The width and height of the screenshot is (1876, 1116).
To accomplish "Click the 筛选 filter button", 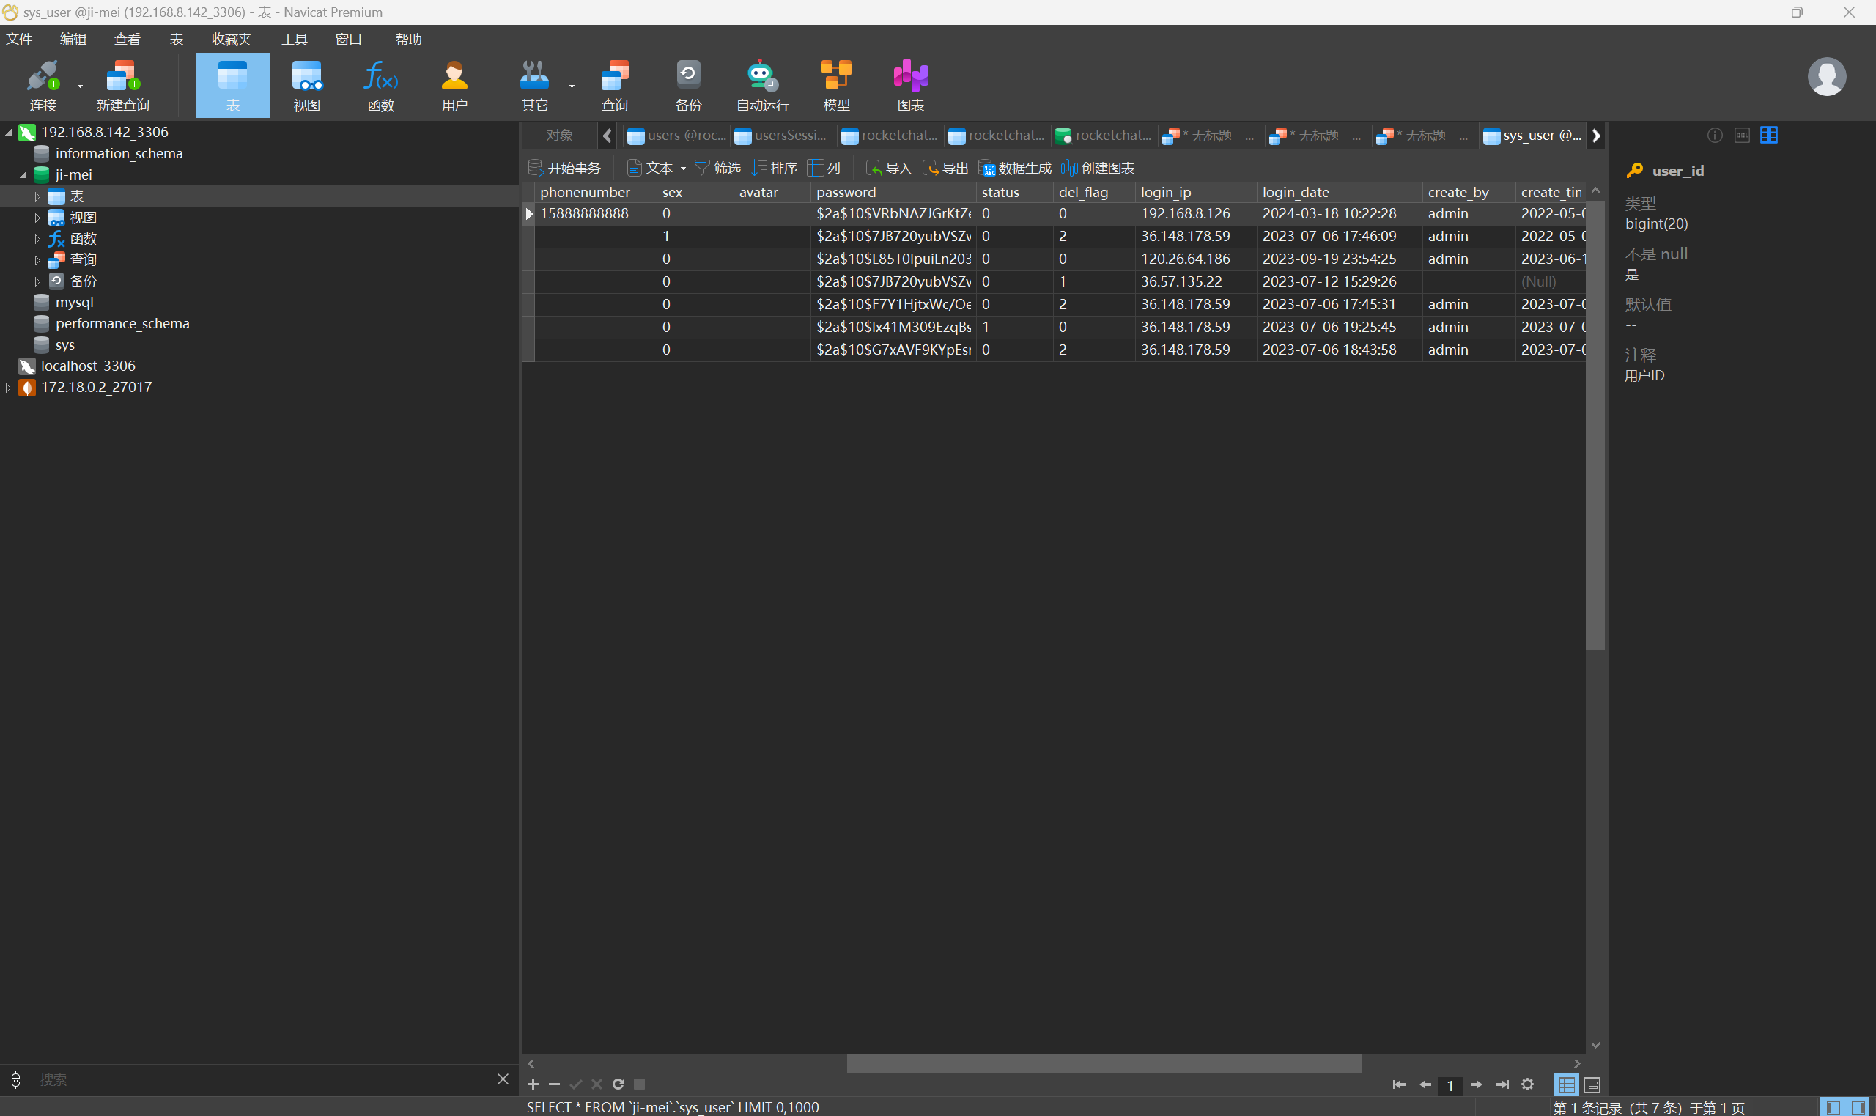I will pos(717,169).
